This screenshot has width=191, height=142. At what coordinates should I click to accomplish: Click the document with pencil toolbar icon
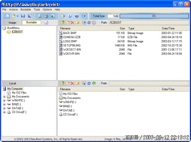(x=63, y=16)
